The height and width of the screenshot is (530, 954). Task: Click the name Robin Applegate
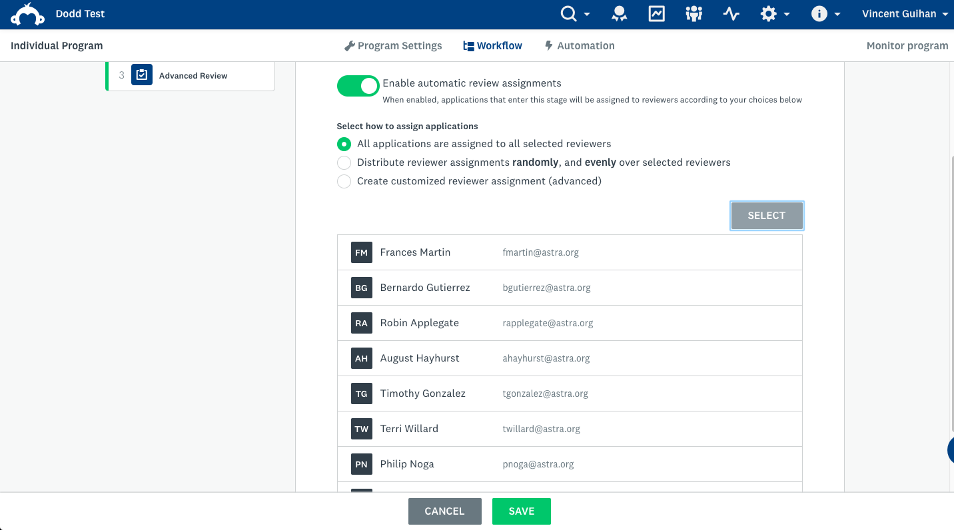419,323
